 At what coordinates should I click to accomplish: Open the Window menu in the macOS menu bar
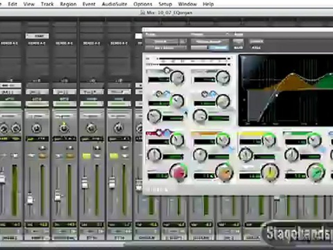(x=187, y=4)
